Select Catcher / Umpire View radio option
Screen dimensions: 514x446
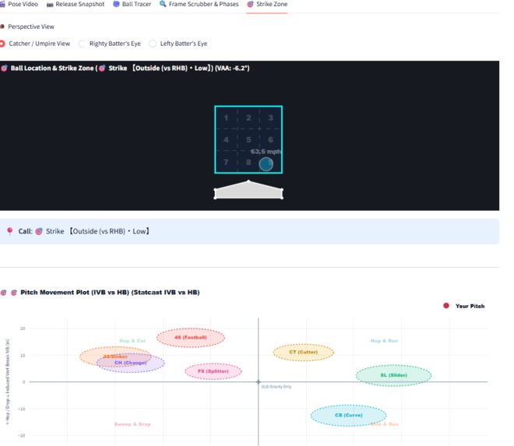pyautogui.click(x=35, y=44)
